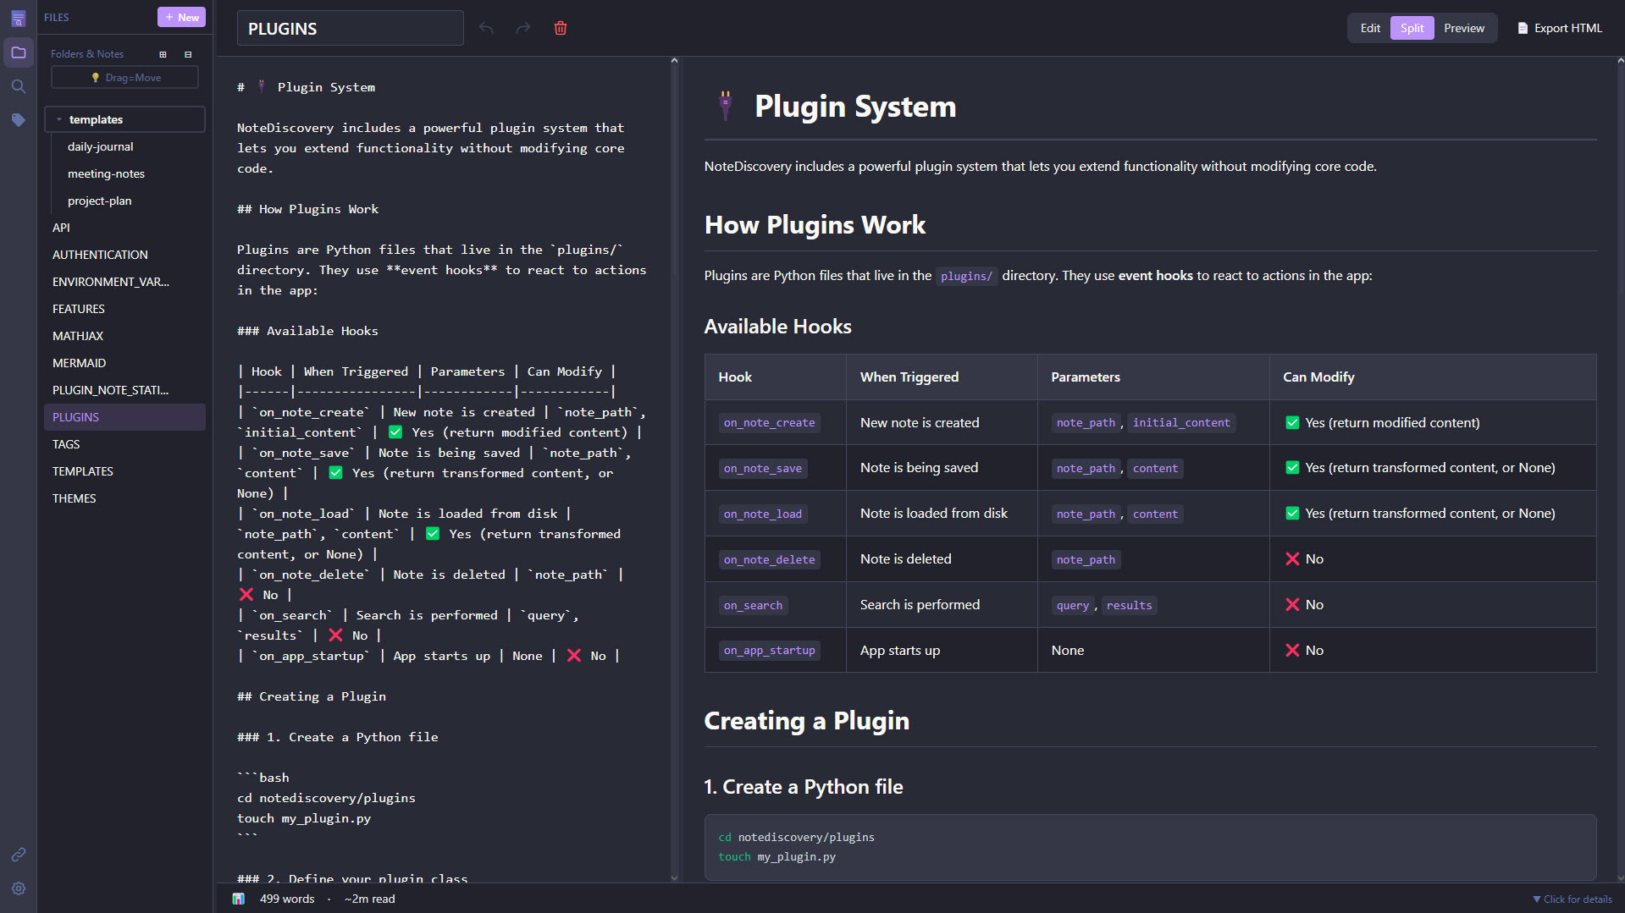Click preview pane scrollbar down arrow

point(1620,877)
